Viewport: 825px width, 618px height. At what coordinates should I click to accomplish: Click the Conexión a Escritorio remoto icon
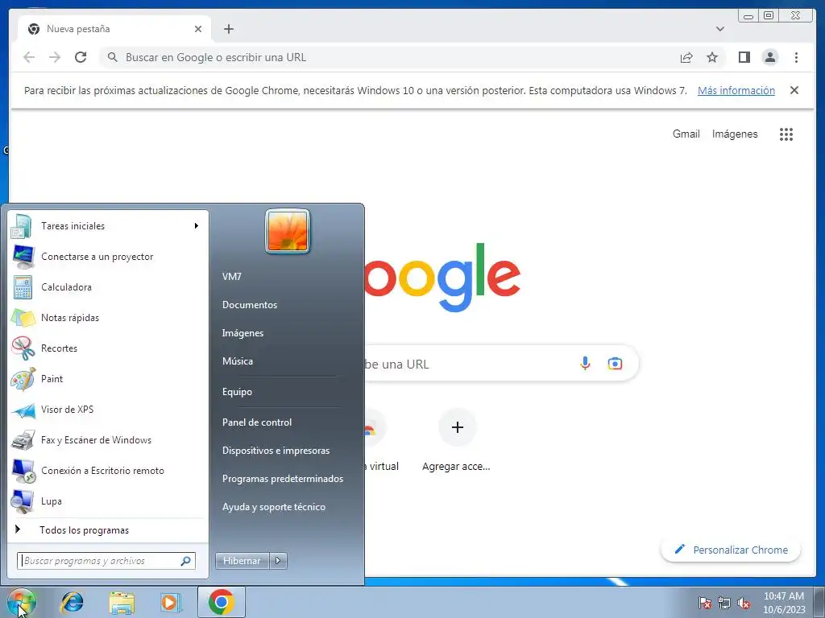[x=23, y=470]
